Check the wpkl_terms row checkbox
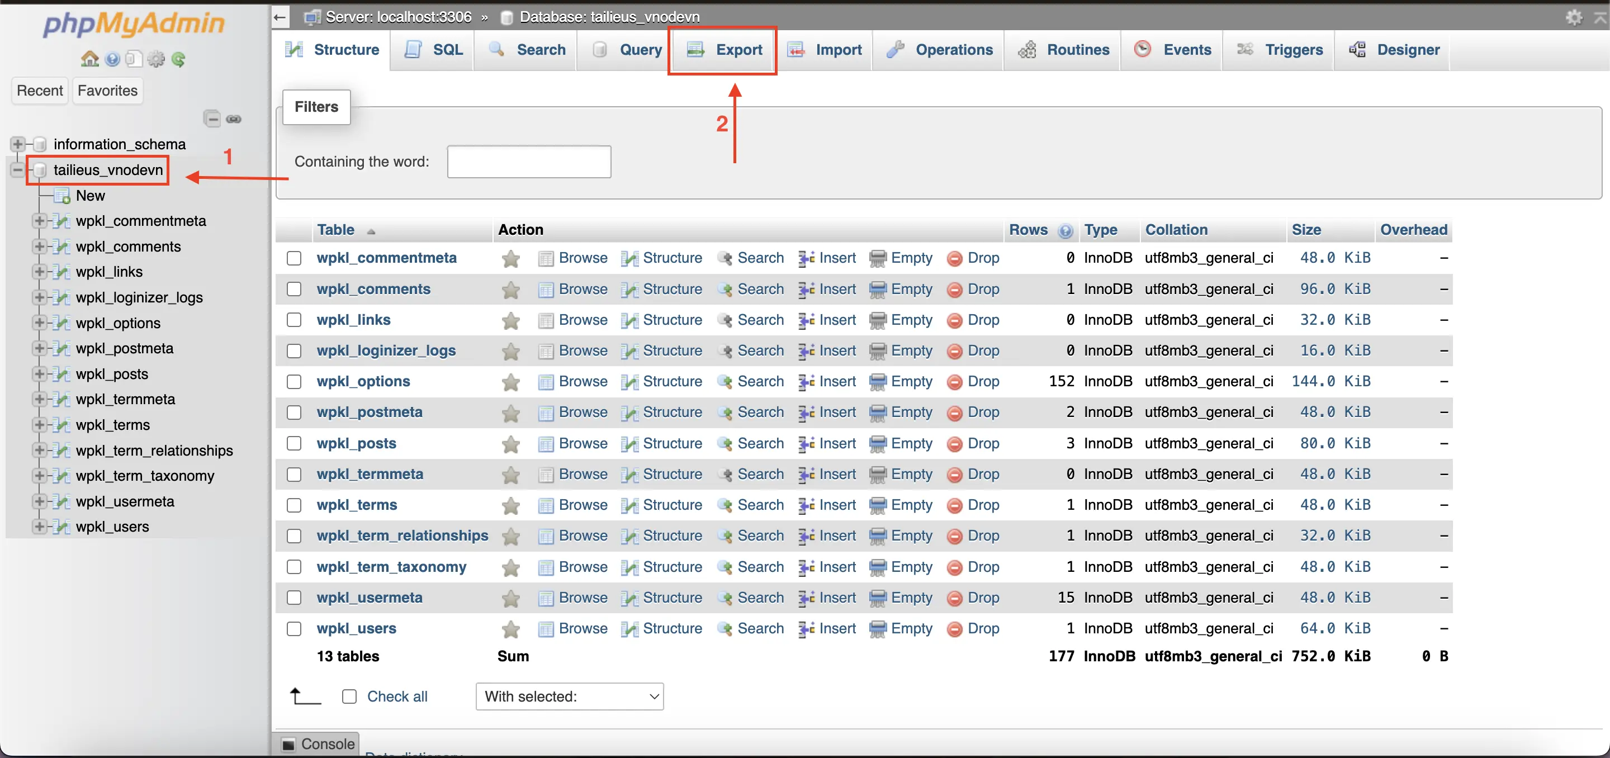1610x758 pixels. tap(293, 505)
